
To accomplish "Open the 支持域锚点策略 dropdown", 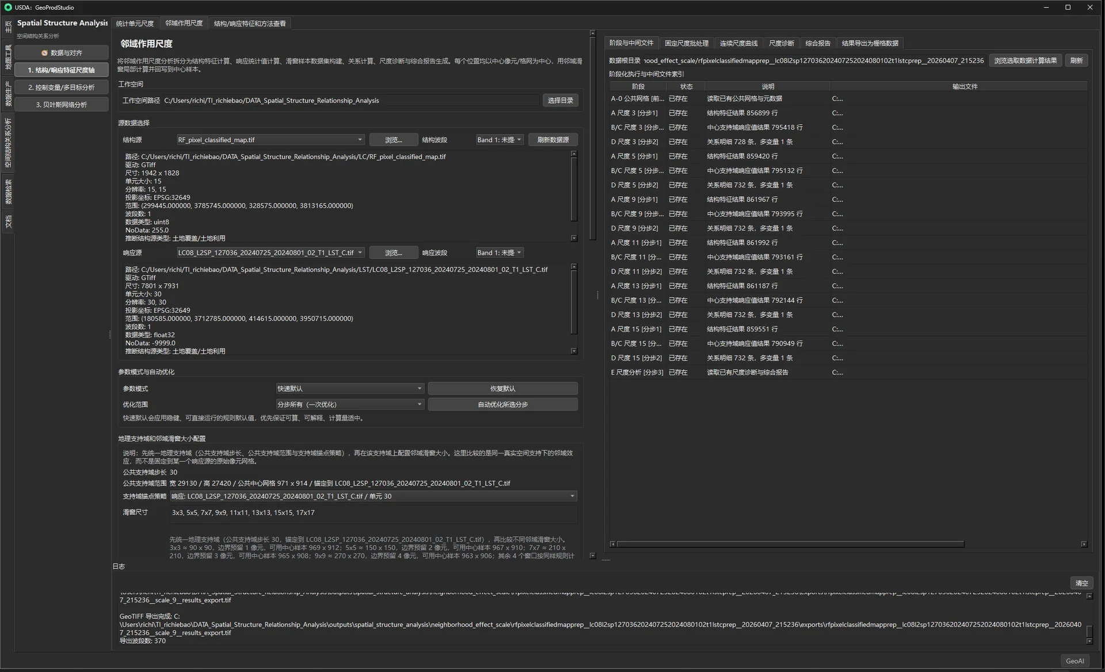I will click(x=374, y=496).
